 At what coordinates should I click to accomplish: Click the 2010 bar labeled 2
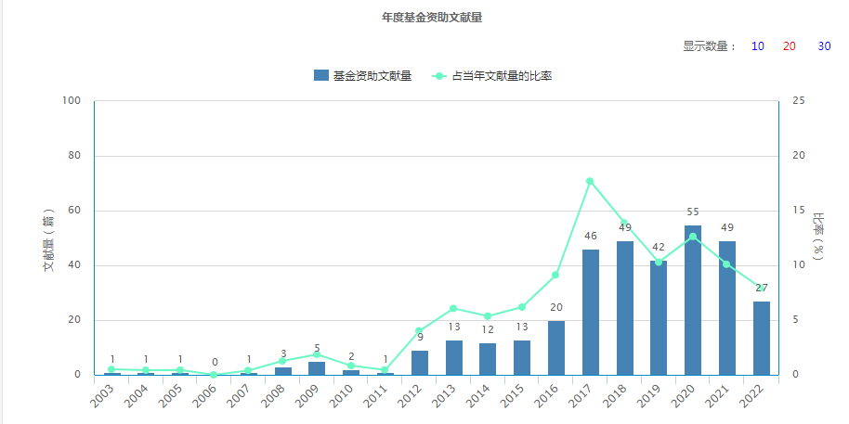click(351, 373)
